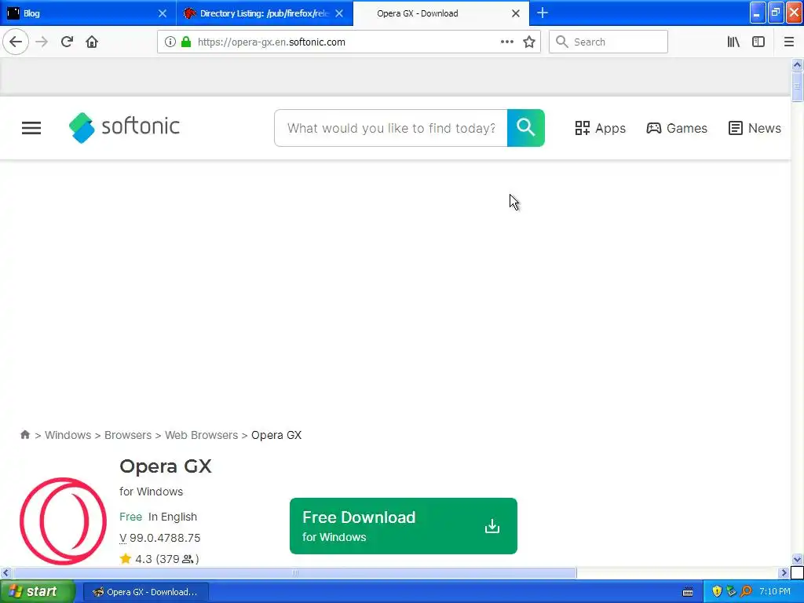Click the taskbar clock 7:10 PM
The height and width of the screenshot is (603, 804).
click(x=775, y=591)
